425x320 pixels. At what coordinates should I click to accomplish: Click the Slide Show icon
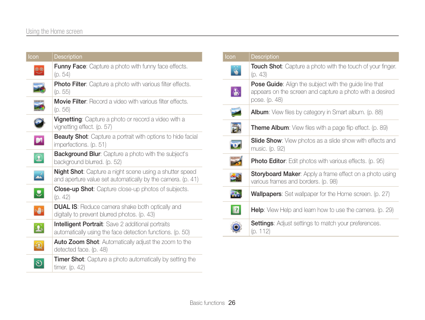(236, 145)
